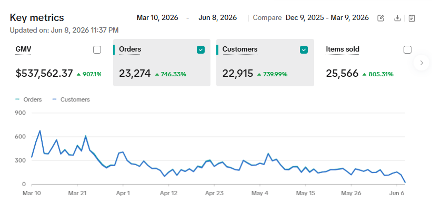The image size is (432, 202).
Task: Check the Items sold checkbox
Action: [407, 50]
